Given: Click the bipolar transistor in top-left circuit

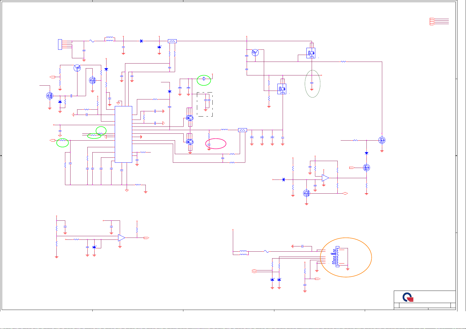Looking at the screenshot, I should (77, 68).
